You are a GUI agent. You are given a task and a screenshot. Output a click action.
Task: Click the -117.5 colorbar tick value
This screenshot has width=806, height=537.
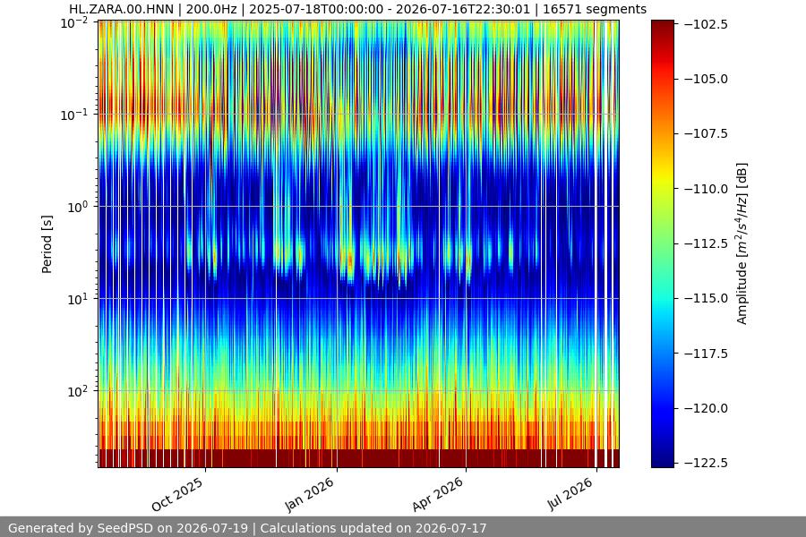click(707, 354)
